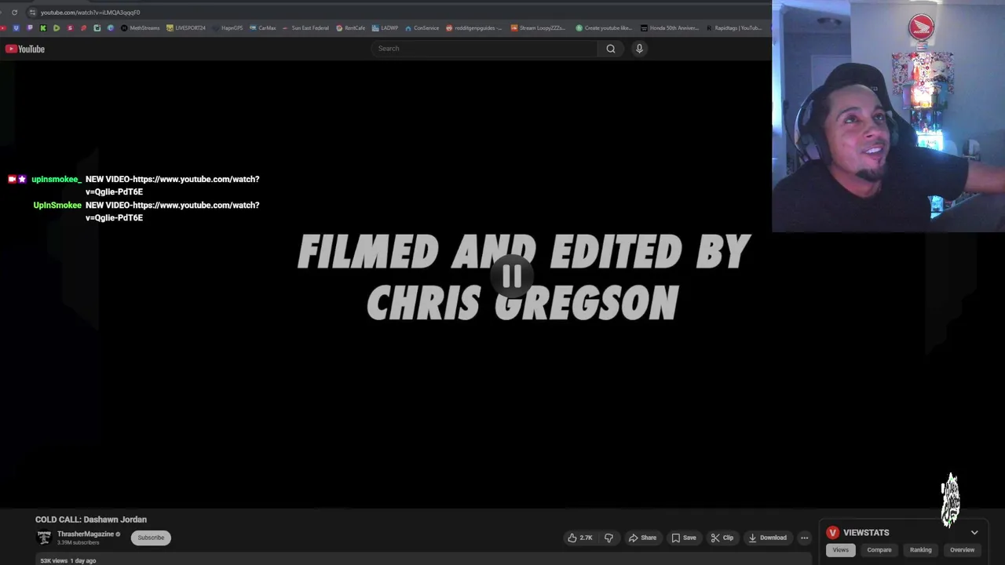1005x565 pixels.
Task: Open the Honda 50th Anniversary bookmark
Action: (x=669, y=28)
